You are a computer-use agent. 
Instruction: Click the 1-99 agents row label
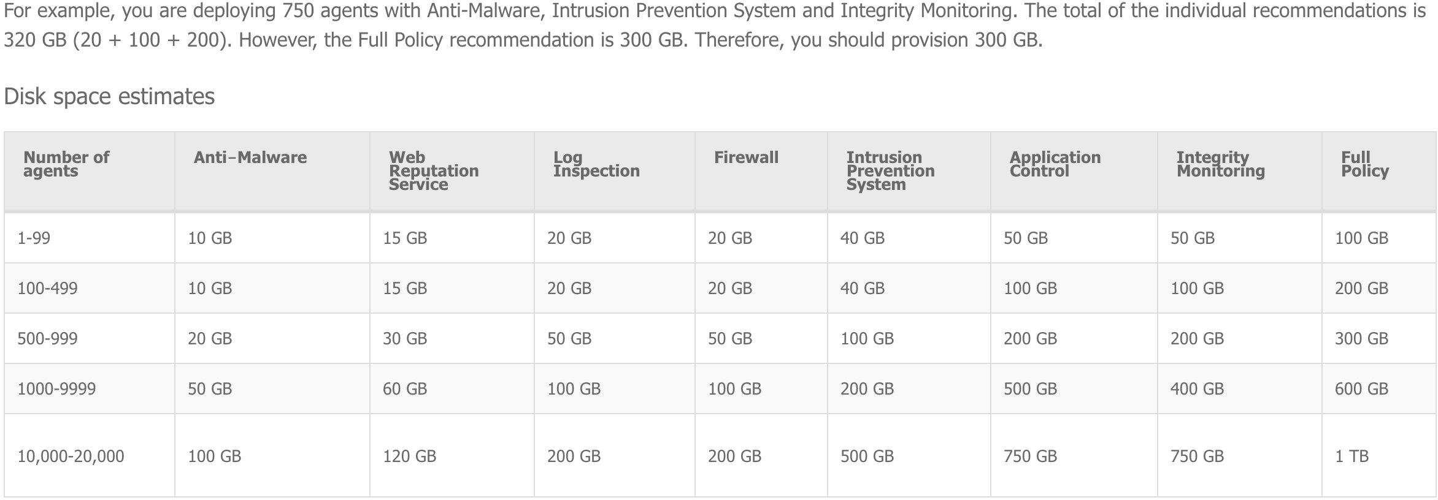click(34, 238)
